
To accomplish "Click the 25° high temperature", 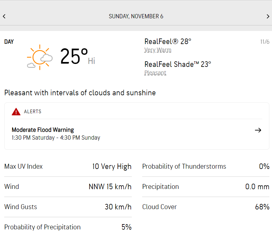I will point(74,56).
